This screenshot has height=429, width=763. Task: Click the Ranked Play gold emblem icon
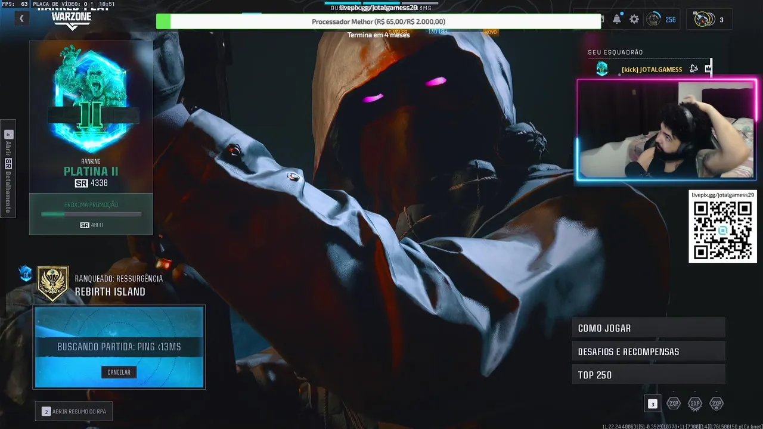pos(53,284)
